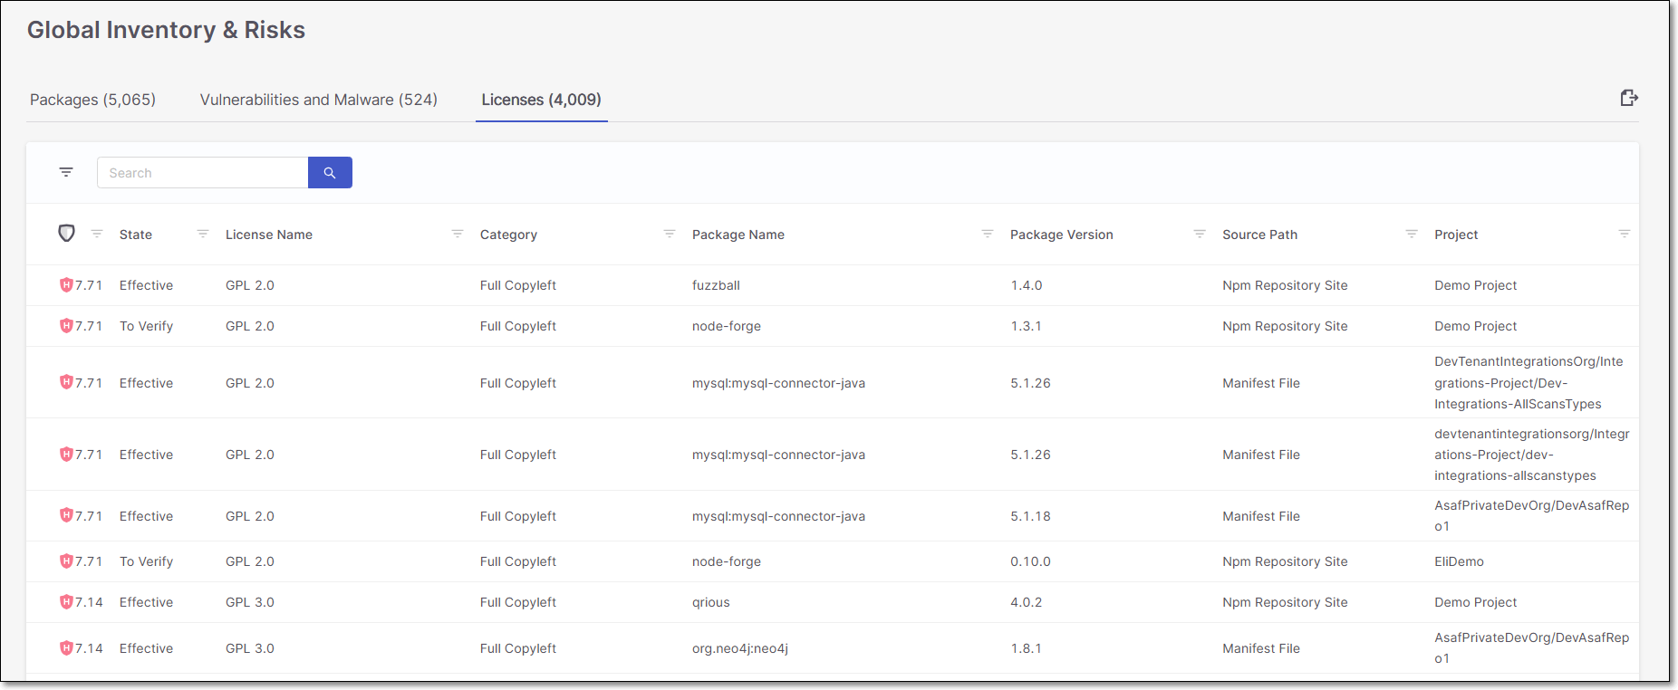Image resolution: width=1678 pixels, height=690 pixels.
Task: Sort by State column header
Action: pos(136,235)
